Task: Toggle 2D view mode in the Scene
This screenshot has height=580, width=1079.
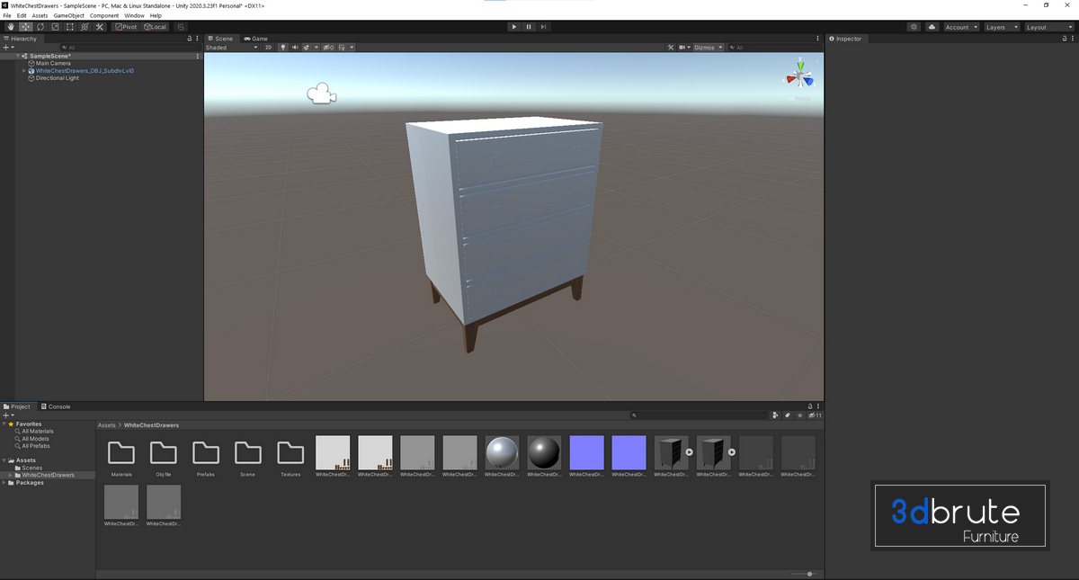Action: pyautogui.click(x=268, y=48)
